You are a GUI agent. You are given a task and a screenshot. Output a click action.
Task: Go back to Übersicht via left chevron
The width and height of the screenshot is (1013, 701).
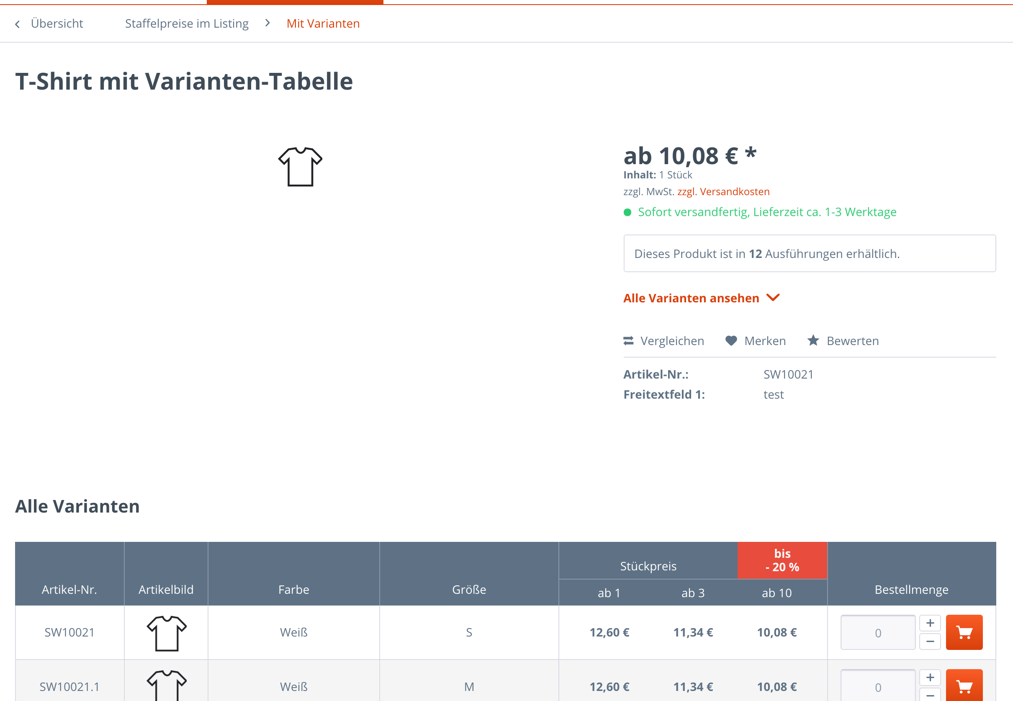point(18,24)
